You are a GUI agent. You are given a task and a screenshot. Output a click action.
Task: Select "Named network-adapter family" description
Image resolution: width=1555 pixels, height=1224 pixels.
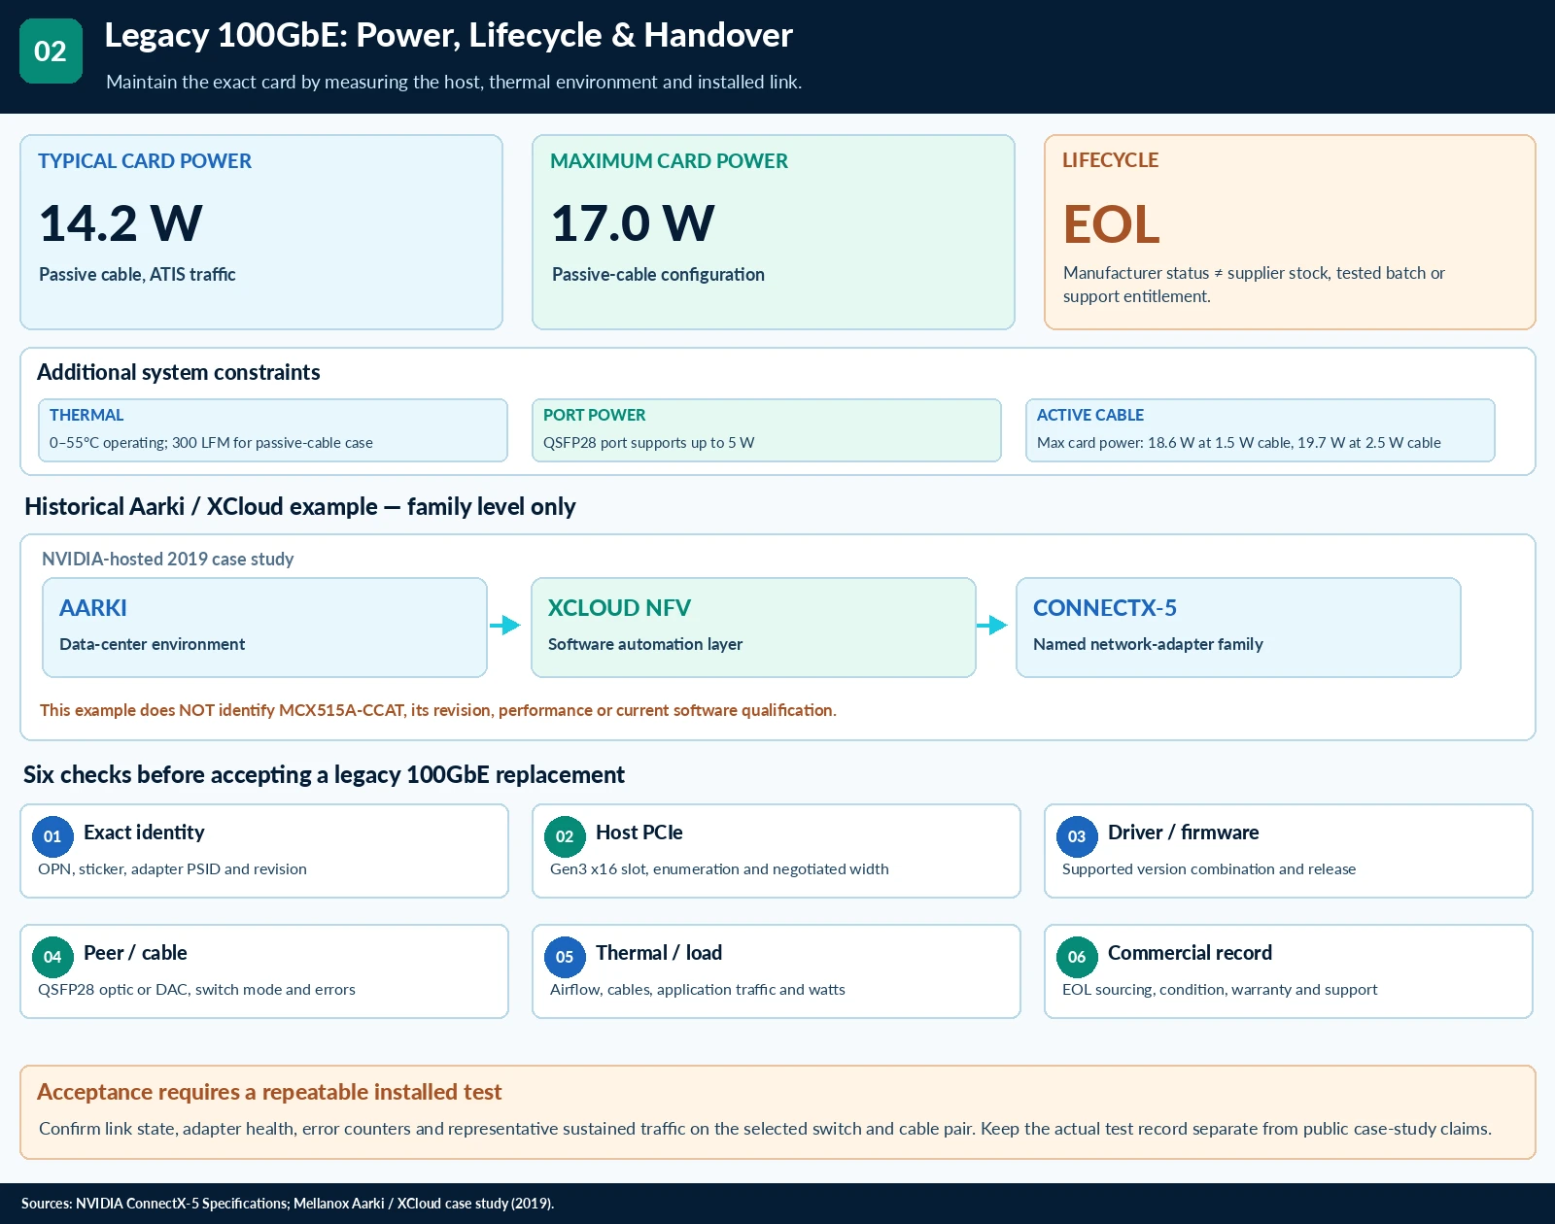click(1148, 644)
